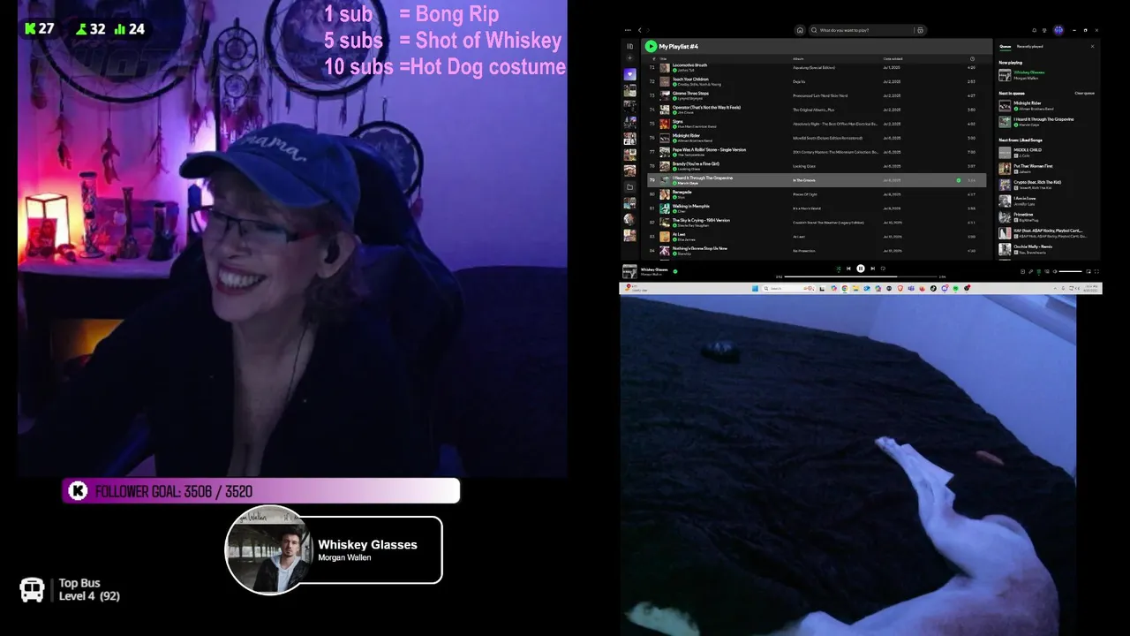Open the mini player icon
1130x636 pixels.
[x=1089, y=271]
